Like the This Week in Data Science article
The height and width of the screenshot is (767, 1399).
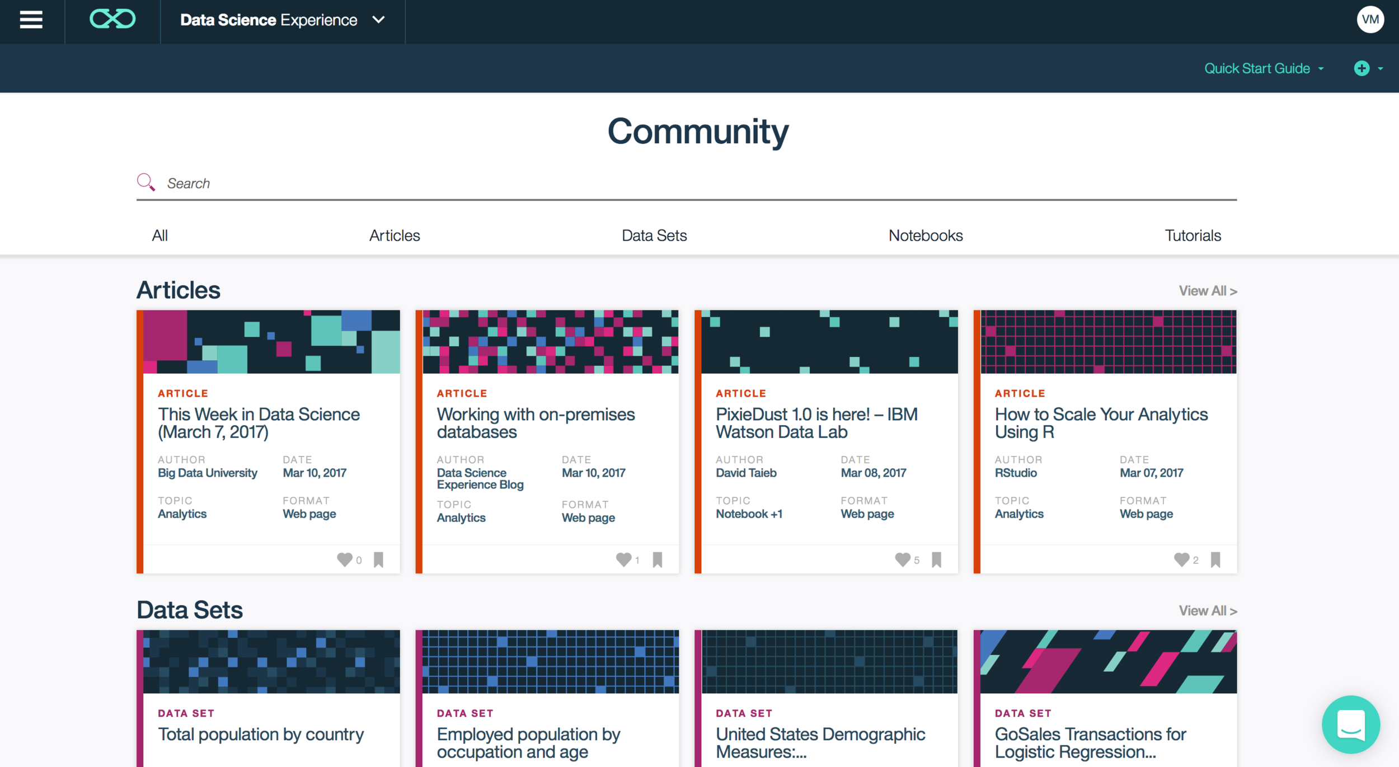click(345, 559)
